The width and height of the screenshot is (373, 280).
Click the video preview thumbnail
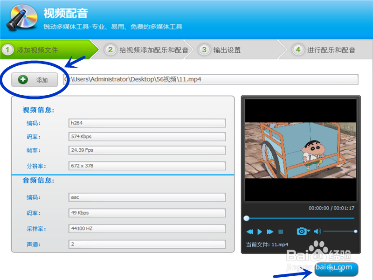click(x=300, y=149)
